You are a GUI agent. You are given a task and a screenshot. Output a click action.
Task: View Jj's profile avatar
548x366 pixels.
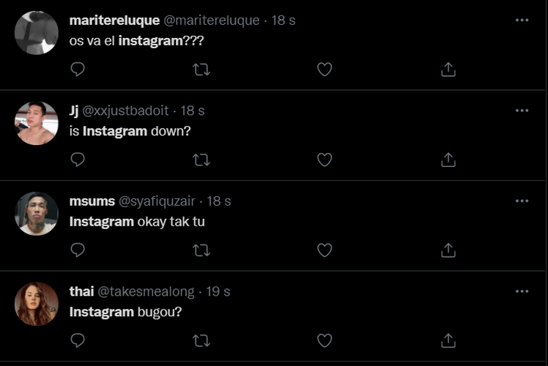(x=37, y=123)
